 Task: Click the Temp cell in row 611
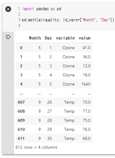click(x=69, y=139)
